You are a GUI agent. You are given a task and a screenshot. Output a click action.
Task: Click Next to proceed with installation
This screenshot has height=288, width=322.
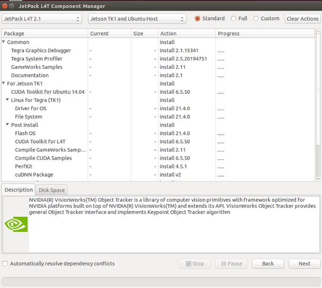(x=304, y=263)
